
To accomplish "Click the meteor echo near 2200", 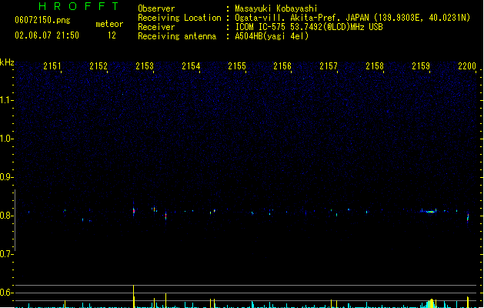I will coord(468,217).
